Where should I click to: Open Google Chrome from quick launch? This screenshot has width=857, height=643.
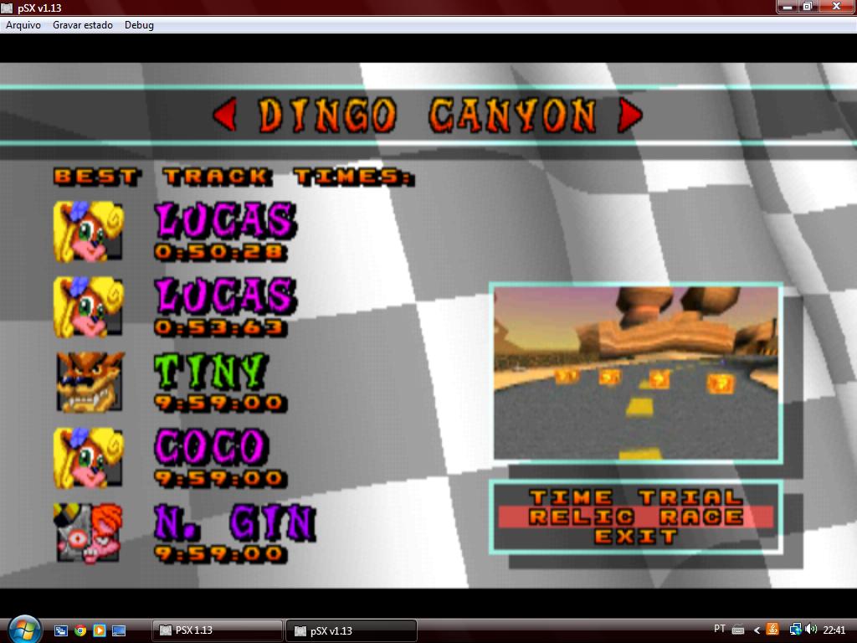coord(80,630)
